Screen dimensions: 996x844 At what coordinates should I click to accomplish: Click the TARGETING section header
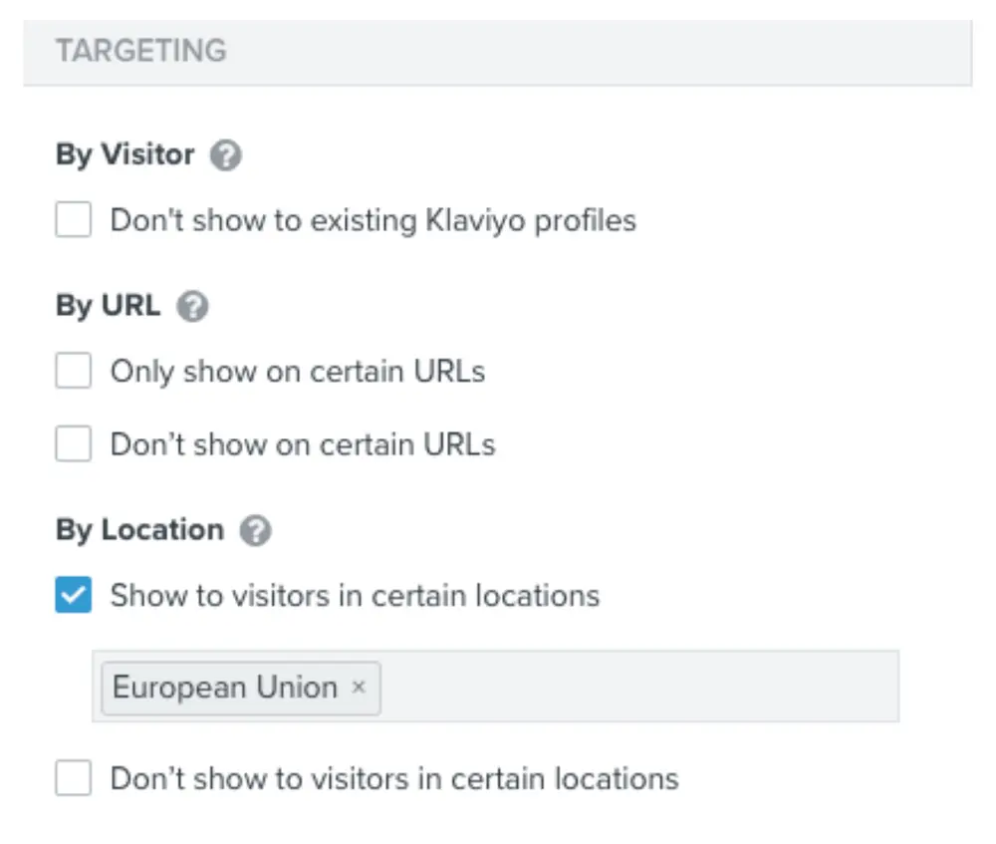(141, 51)
